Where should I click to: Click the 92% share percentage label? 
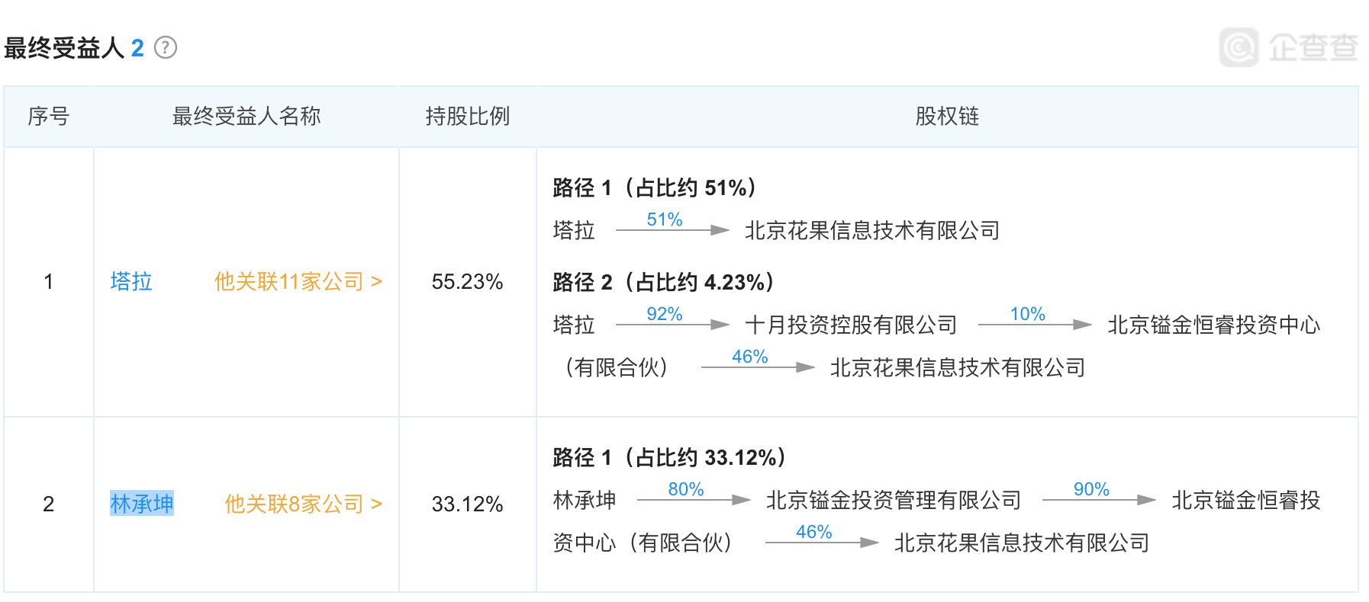click(664, 315)
